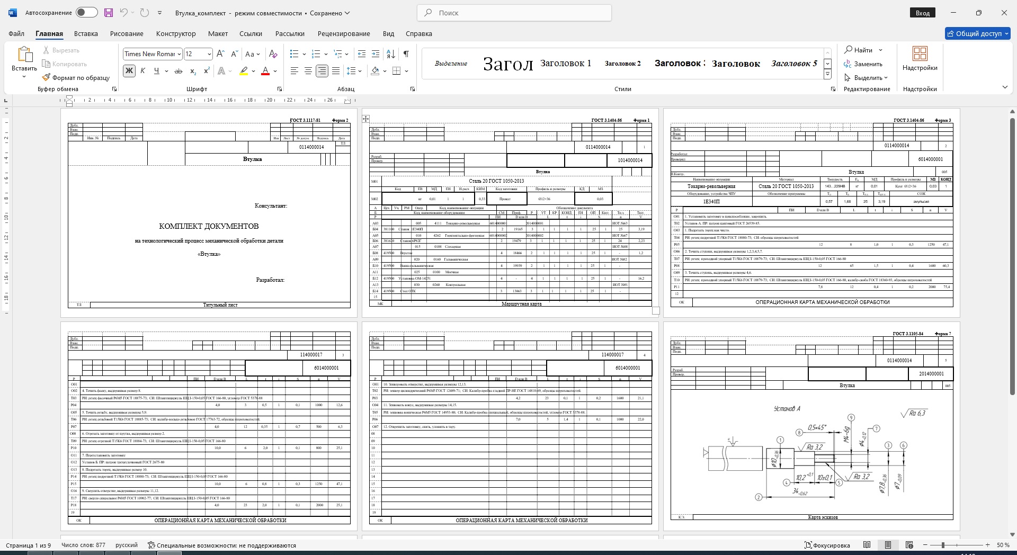
Task: Click the Заменить (Replace) button
Action: [x=863, y=64]
